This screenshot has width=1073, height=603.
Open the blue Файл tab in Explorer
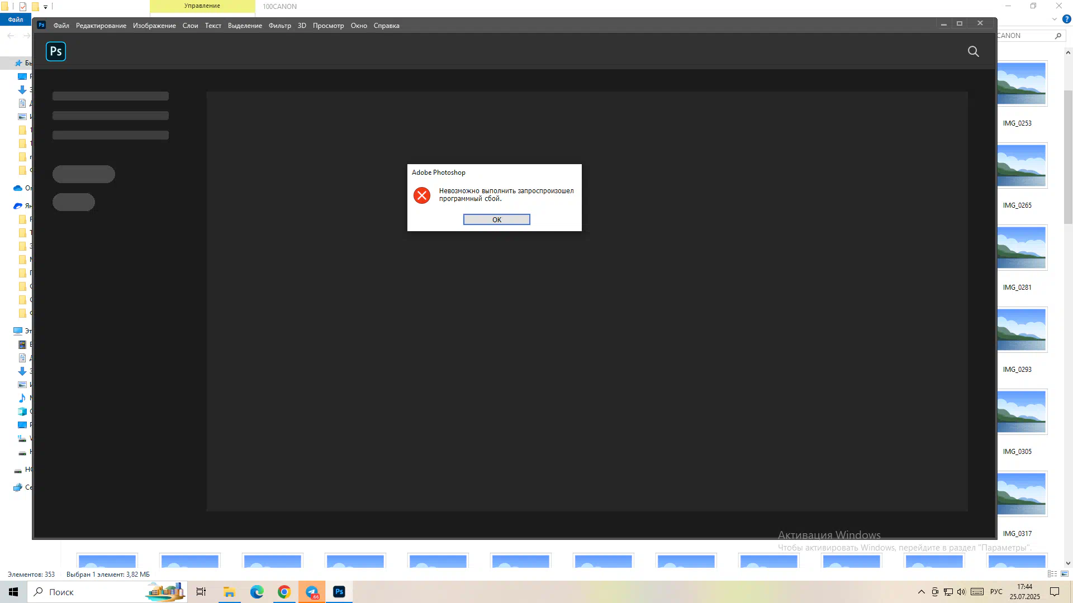tap(16, 20)
